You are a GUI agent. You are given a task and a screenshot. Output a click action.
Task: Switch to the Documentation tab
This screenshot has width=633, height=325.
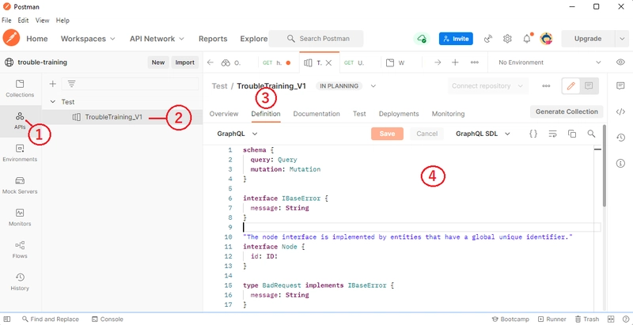point(316,114)
